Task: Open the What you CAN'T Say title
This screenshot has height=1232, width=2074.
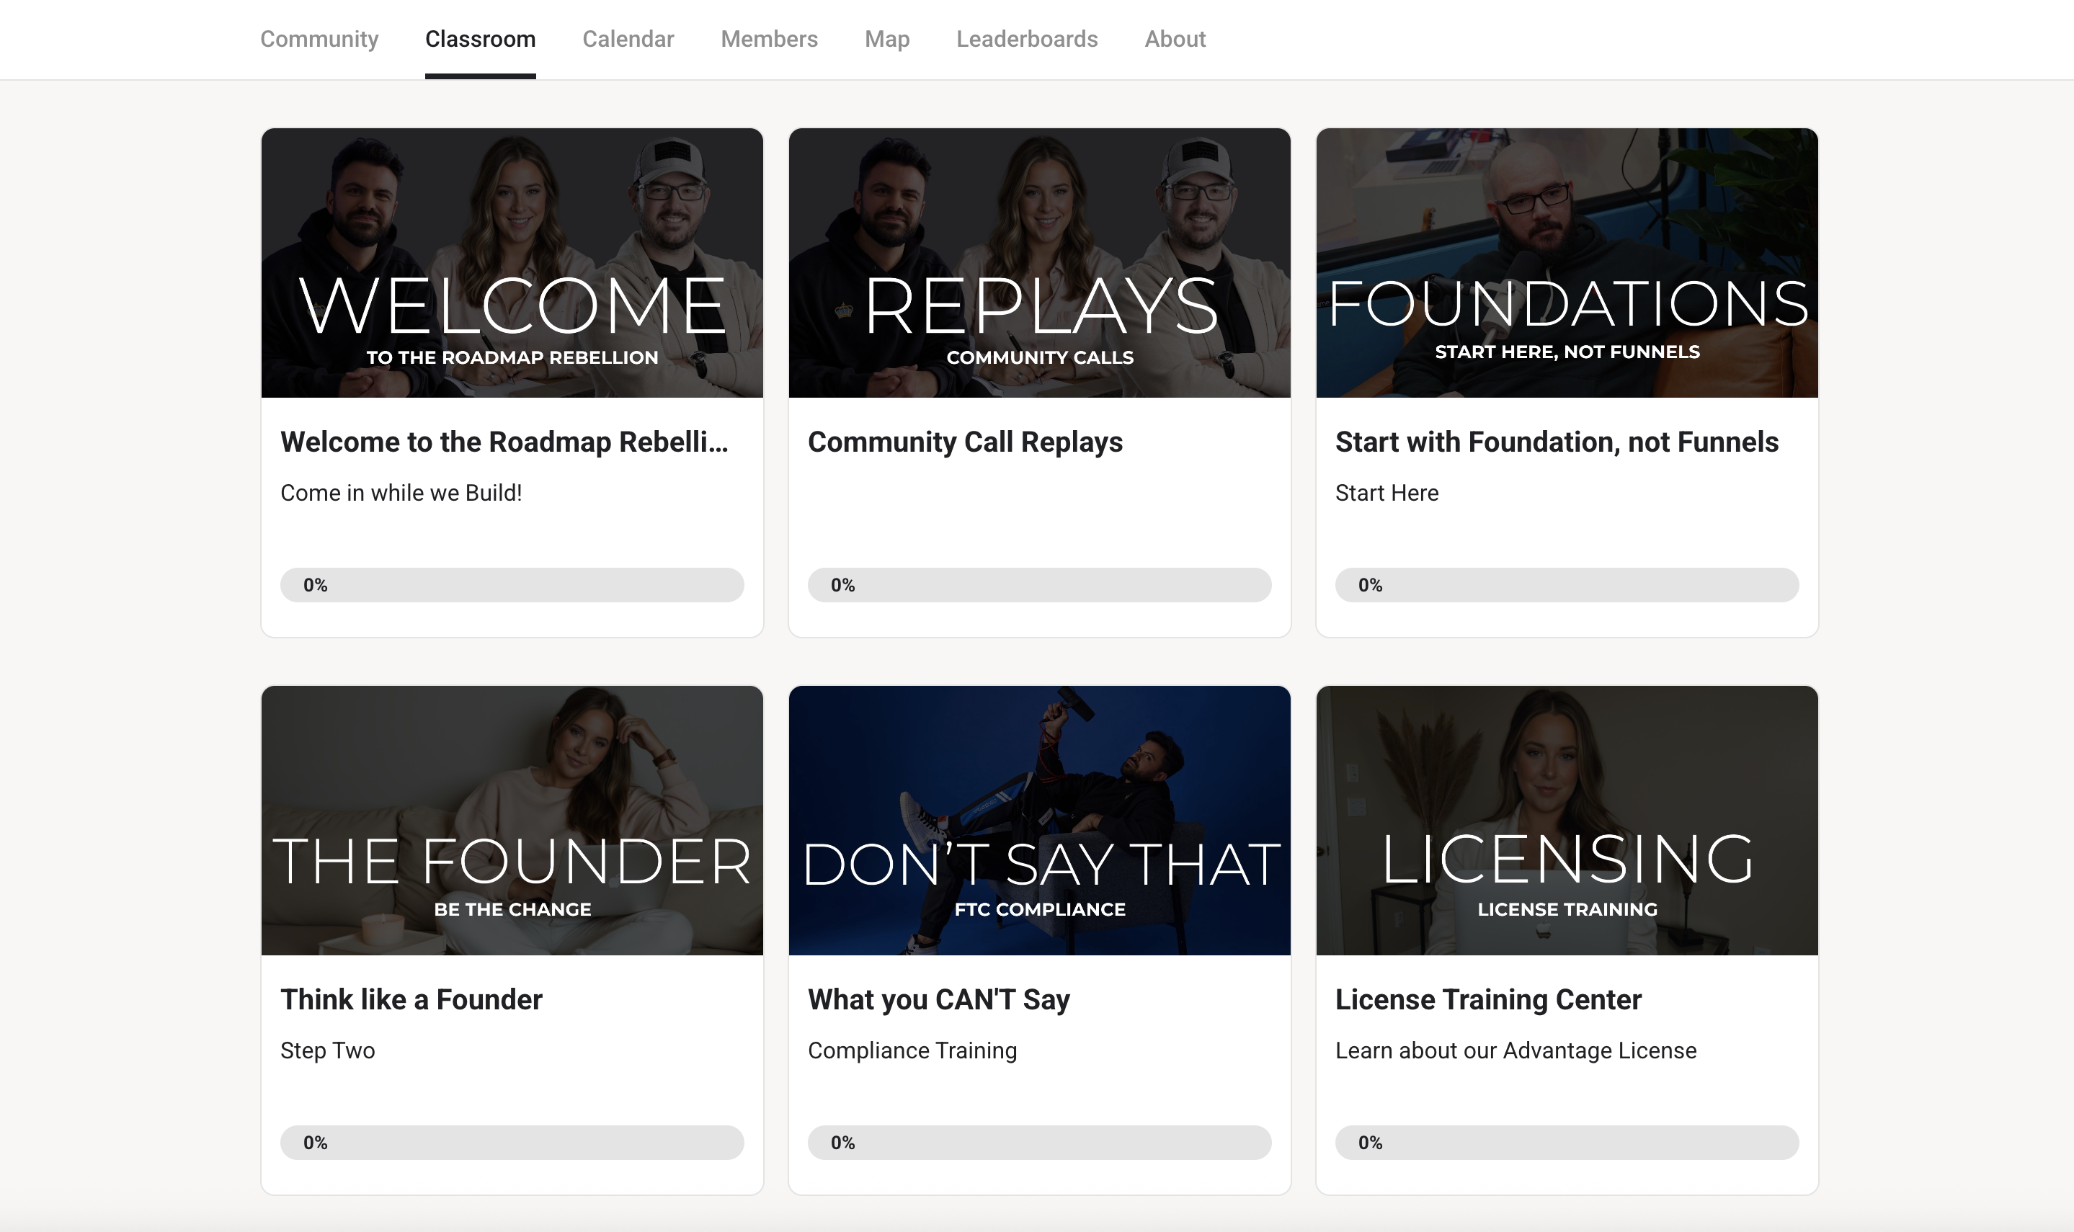Action: [938, 999]
